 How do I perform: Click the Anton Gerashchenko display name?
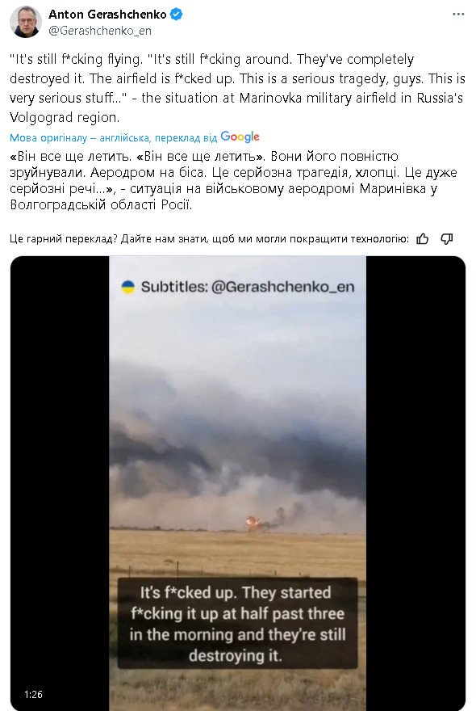click(107, 15)
